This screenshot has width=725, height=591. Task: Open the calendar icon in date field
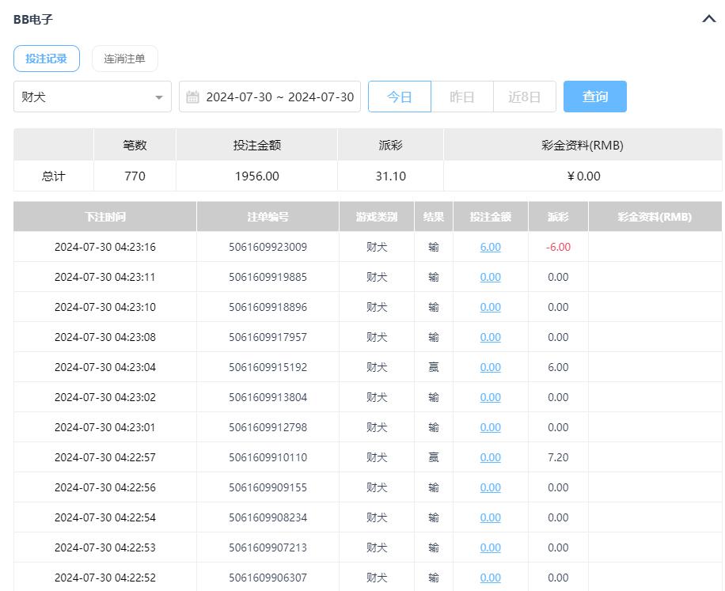point(192,97)
